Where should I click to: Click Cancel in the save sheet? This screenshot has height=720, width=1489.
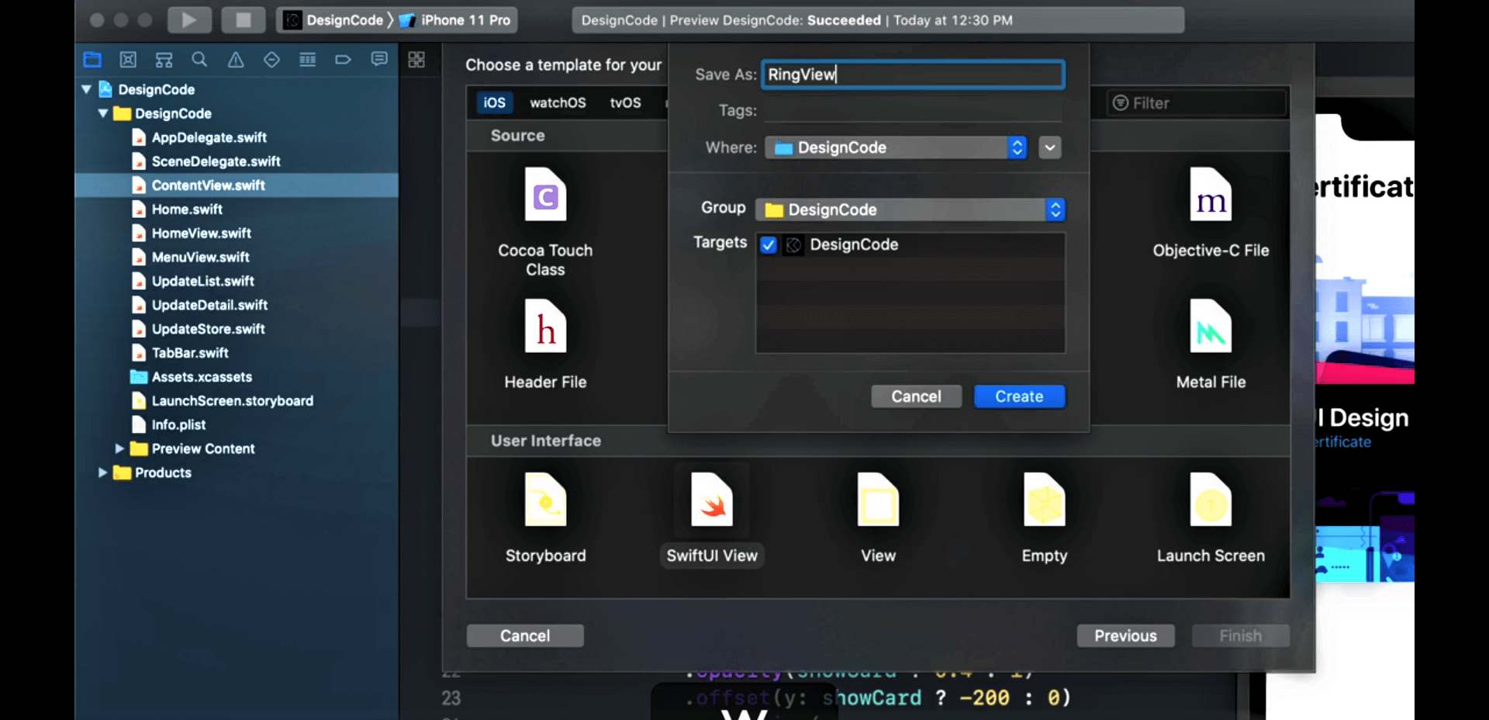pyautogui.click(x=916, y=396)
